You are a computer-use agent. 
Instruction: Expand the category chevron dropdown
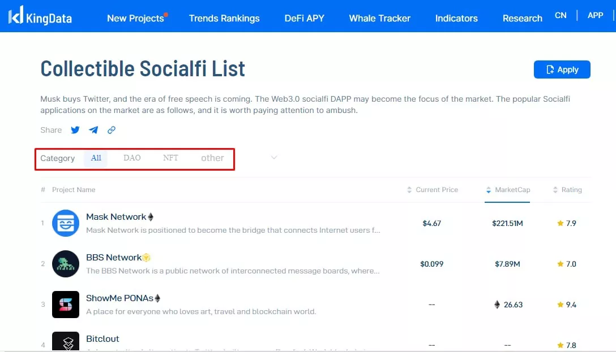coord(274,158)
